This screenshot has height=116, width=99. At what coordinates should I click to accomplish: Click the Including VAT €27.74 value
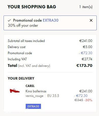87,59
